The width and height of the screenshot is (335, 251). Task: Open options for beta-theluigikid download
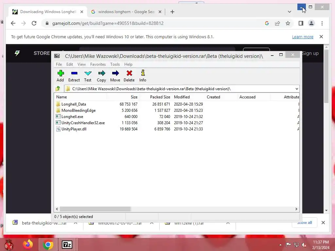click(x=76, y=223)
